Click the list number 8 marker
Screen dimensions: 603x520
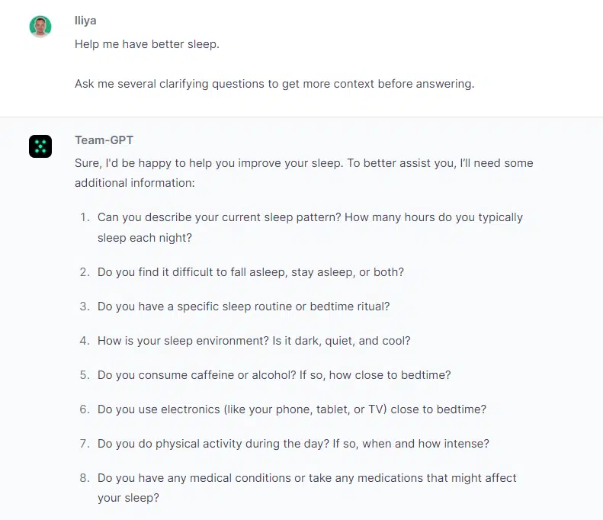[x=85, y=478]
